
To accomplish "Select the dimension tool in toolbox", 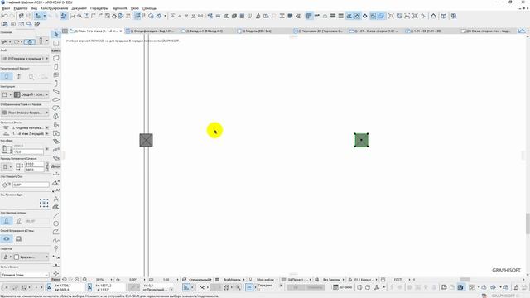I will [x=56, y=175].
